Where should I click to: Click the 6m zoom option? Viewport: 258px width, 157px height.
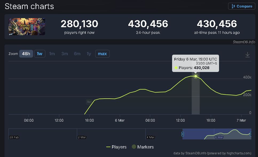click(x=77, y=54)
